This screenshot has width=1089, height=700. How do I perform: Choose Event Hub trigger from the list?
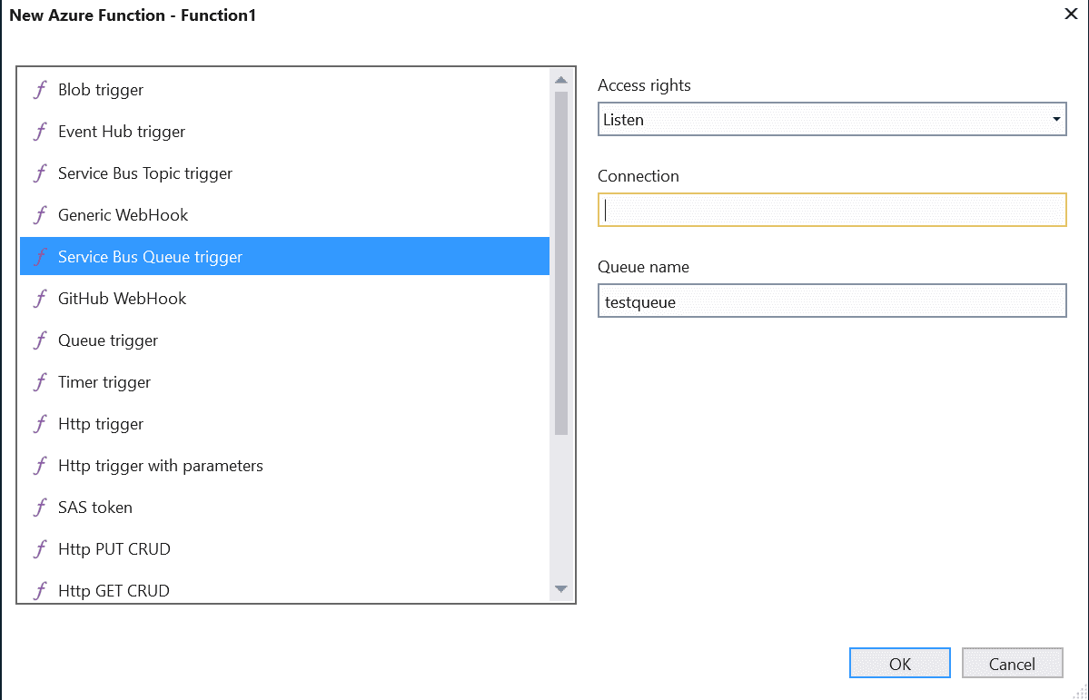(x=285, y=132)
